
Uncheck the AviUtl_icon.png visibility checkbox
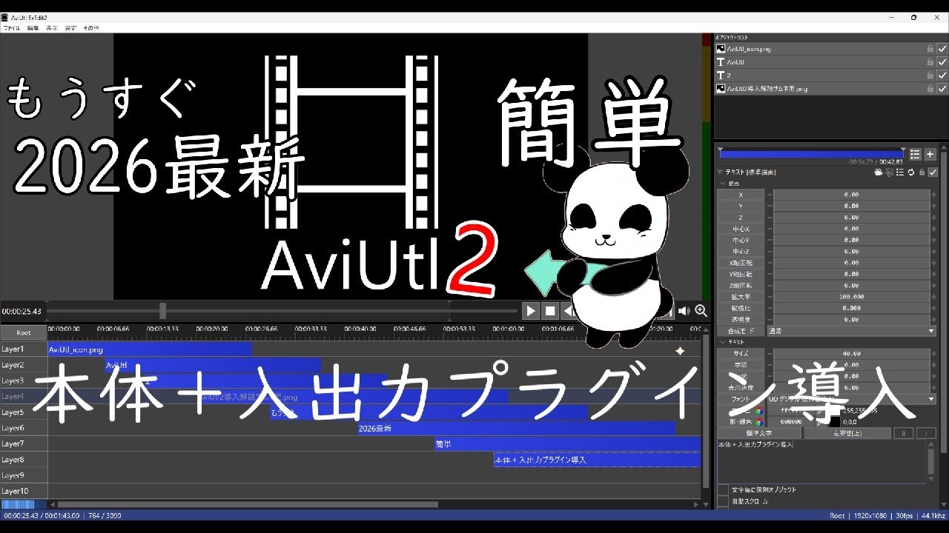(942, 48)
